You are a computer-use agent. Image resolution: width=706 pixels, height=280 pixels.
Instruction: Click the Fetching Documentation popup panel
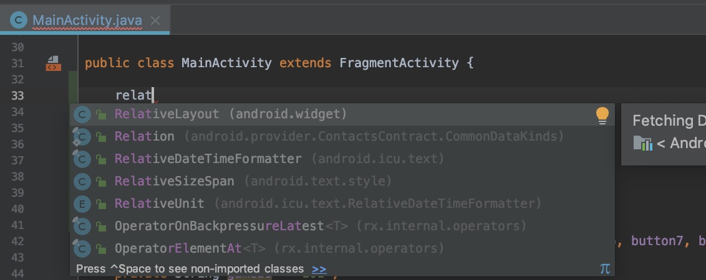(664, 133)
